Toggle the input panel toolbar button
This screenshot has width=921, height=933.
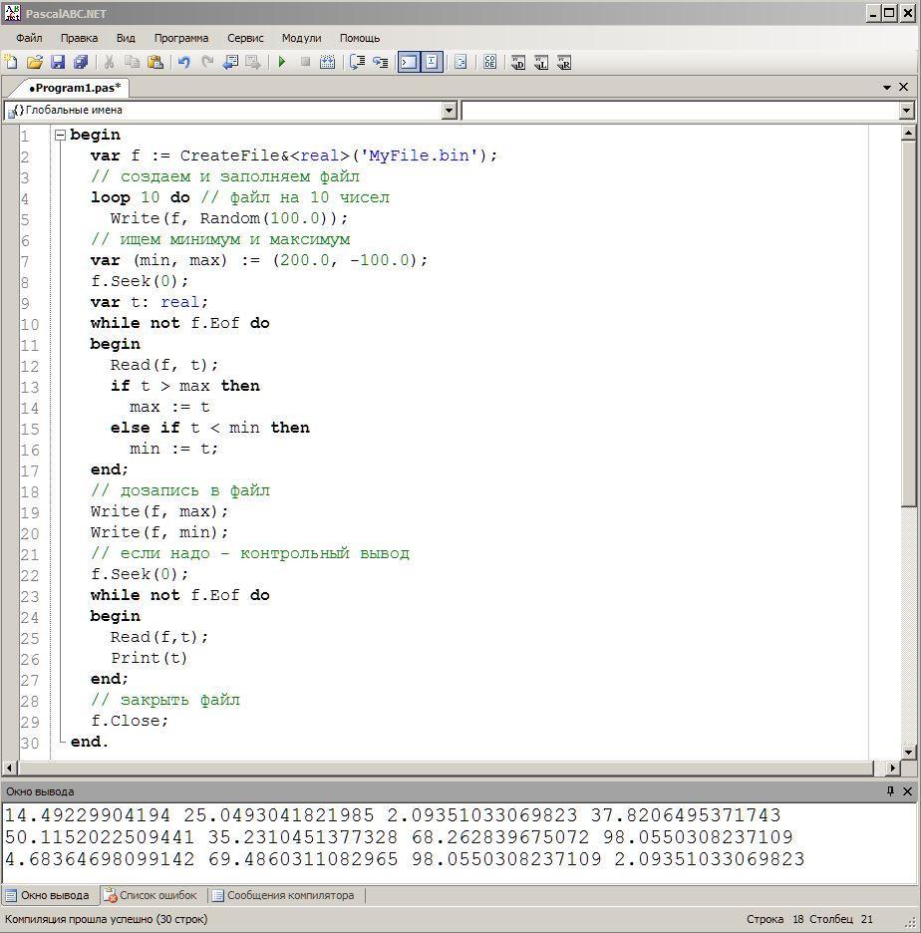click(x=432, y=62)
